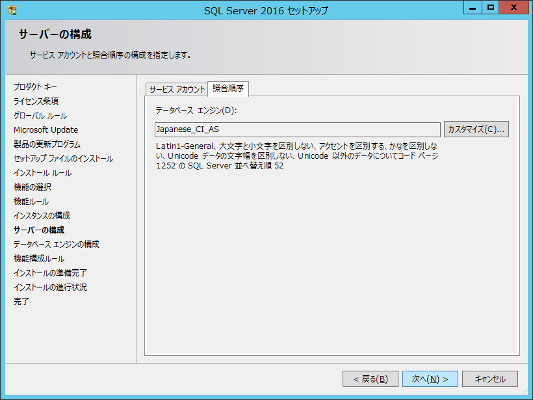Select 製品の更新プログラム in the sidebar
Viewport: 533px width, 400px height.
(47, 144)
